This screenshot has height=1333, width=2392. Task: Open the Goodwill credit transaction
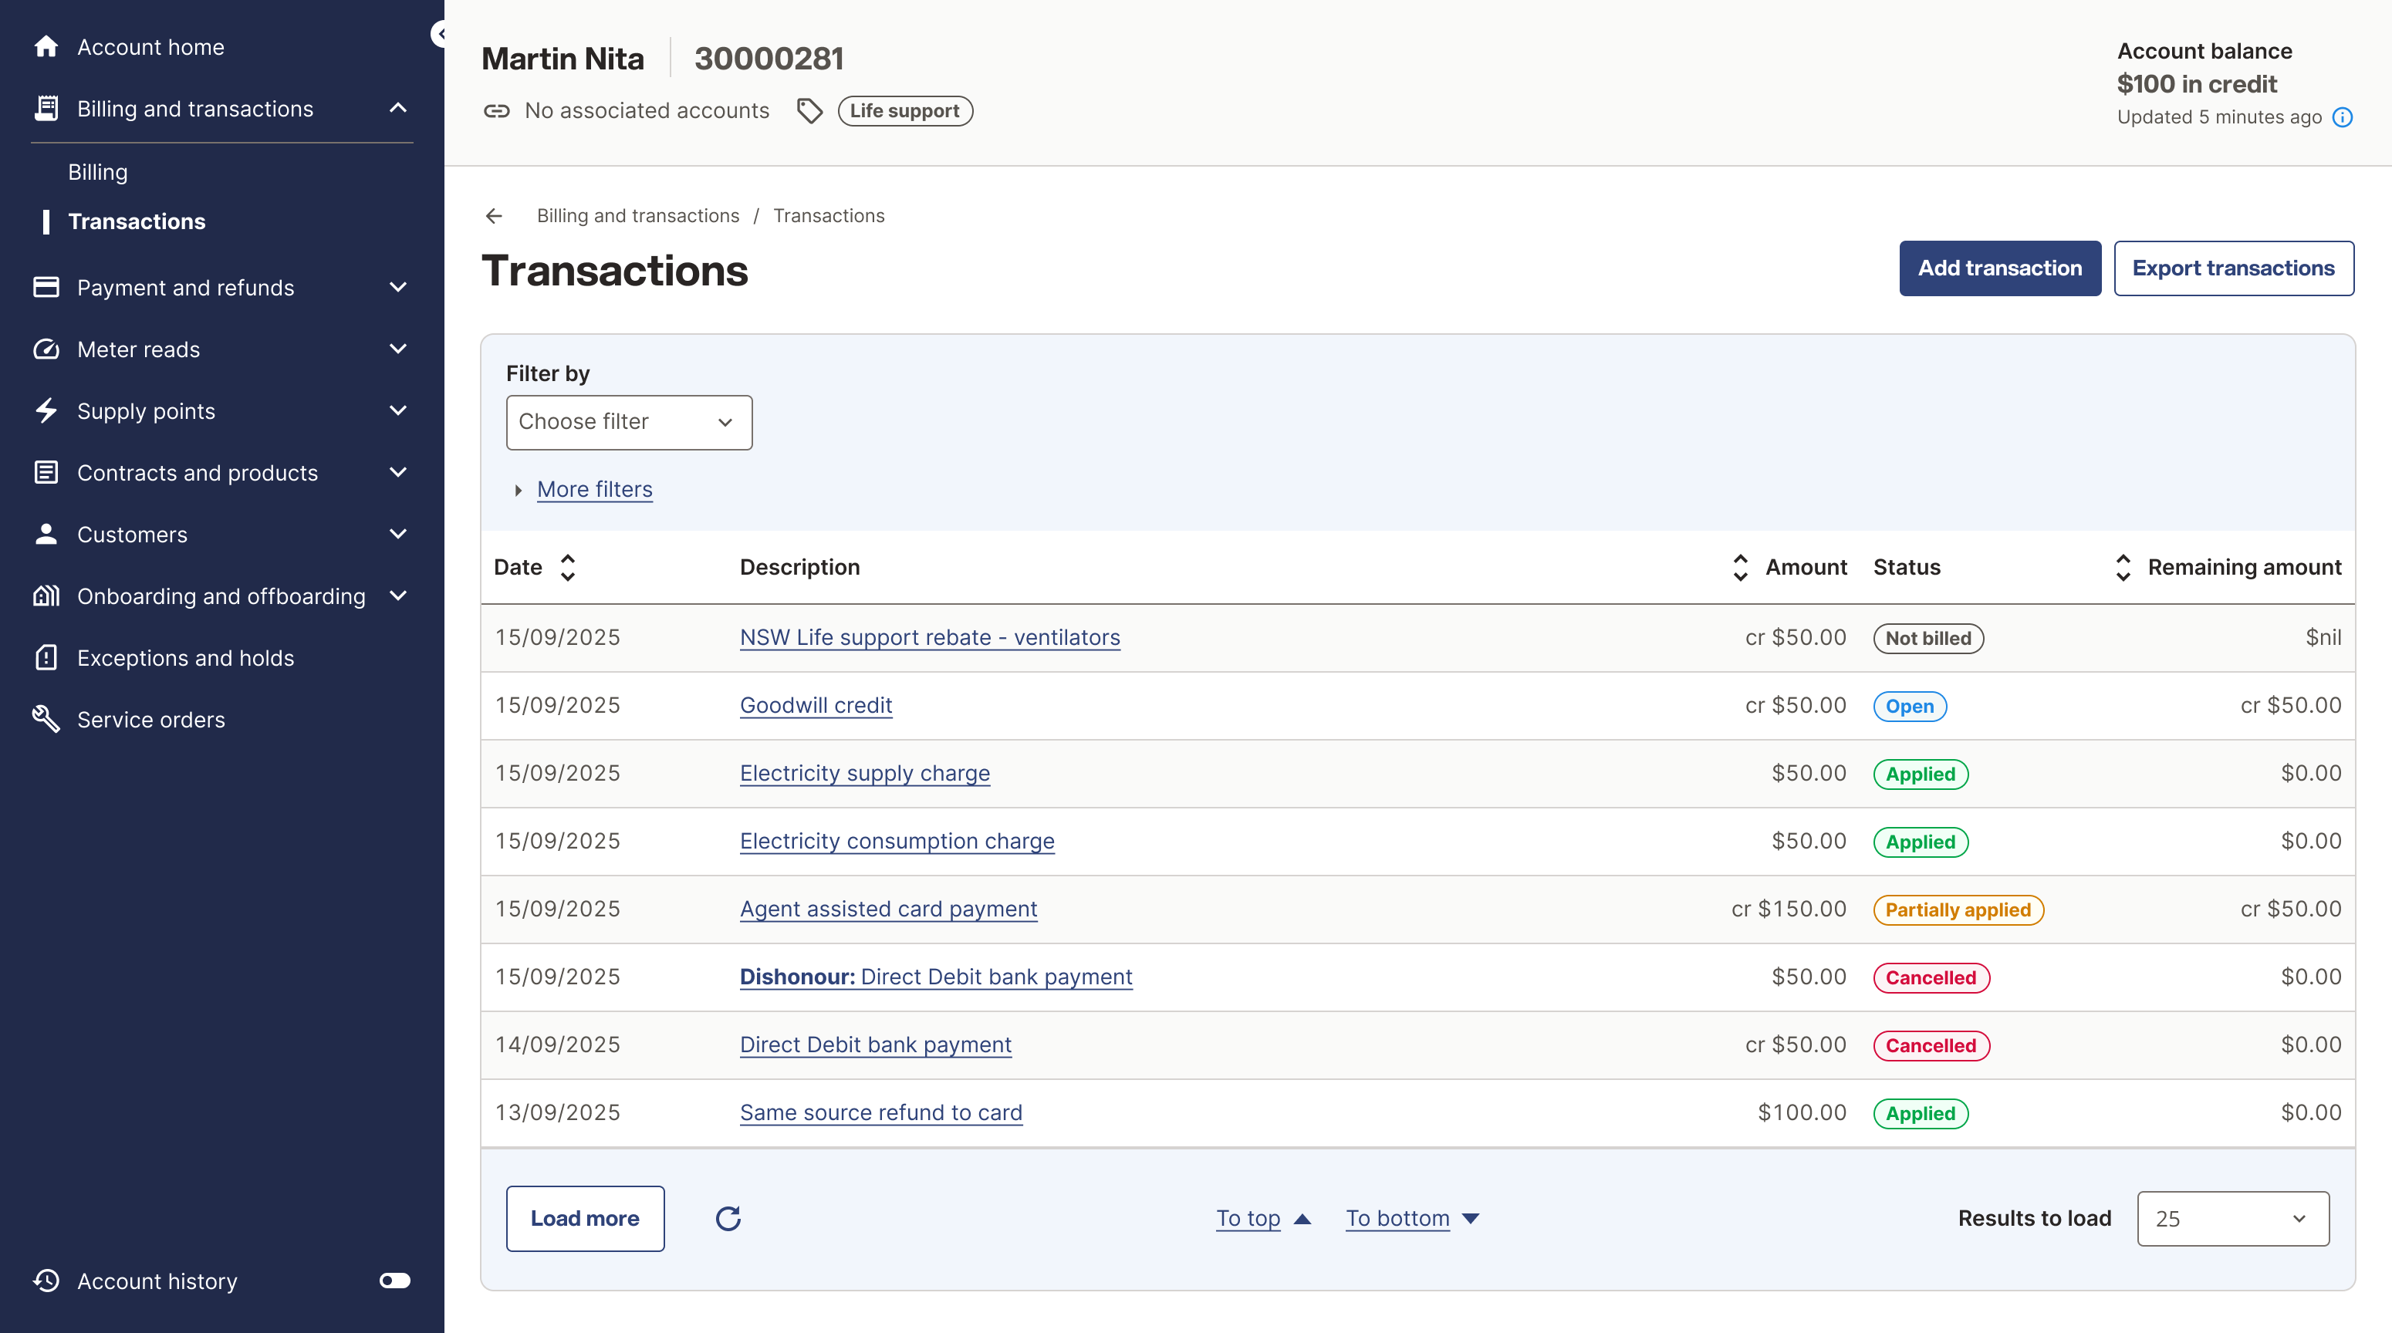[x=816, y=706]
